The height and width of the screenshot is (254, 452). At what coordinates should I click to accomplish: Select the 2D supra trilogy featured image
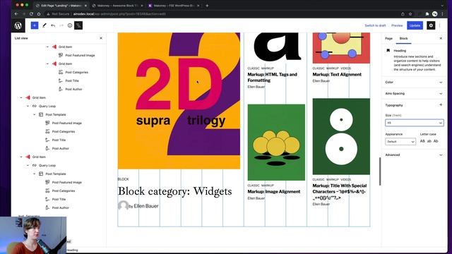point(179,101)
